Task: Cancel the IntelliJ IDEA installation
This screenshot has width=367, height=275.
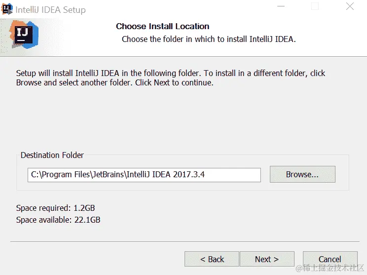Action: pyautogui.click(x=330, y=259)
